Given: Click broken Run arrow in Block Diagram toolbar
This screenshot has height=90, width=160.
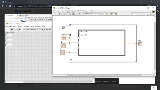Looking at the screenshot, I should (59, 14).
